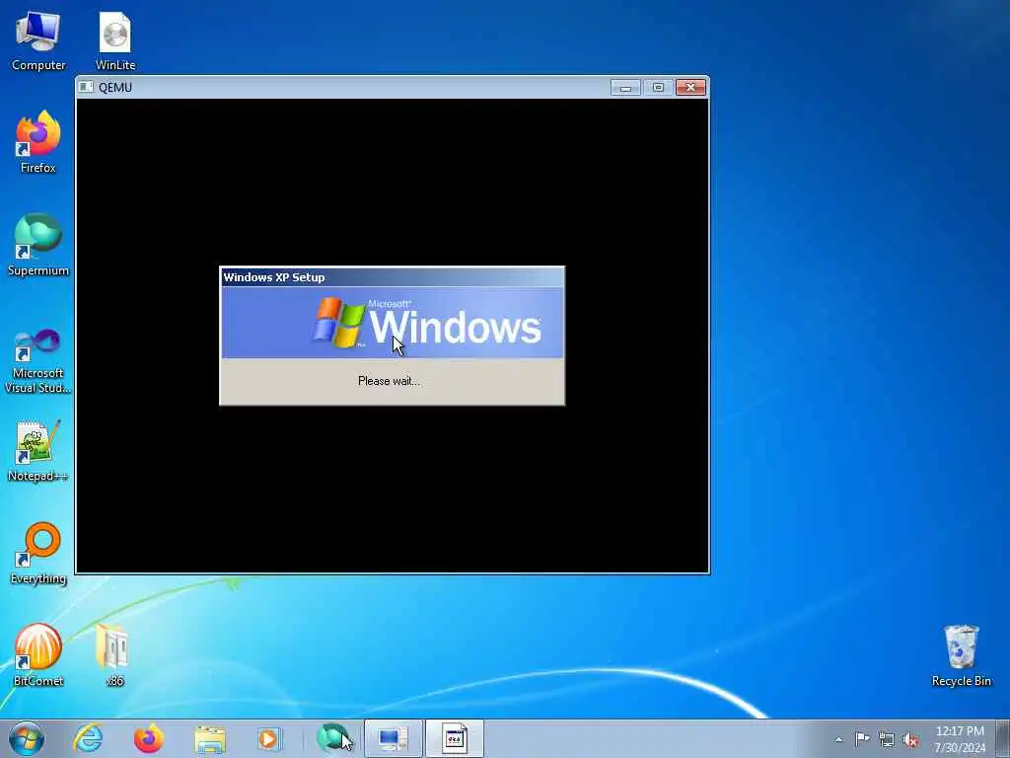The image size is (1010, 758).
Task: Open the clock showing 12:17 PM
Action: pyautogui.click(x=960, y=738)
